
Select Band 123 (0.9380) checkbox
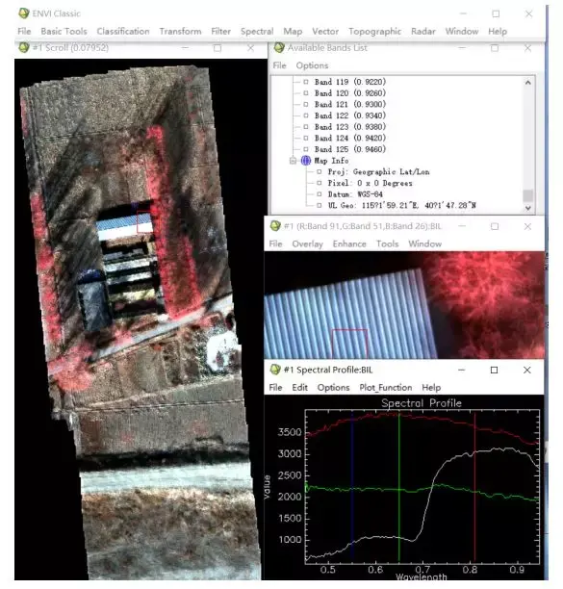point(306,127)
